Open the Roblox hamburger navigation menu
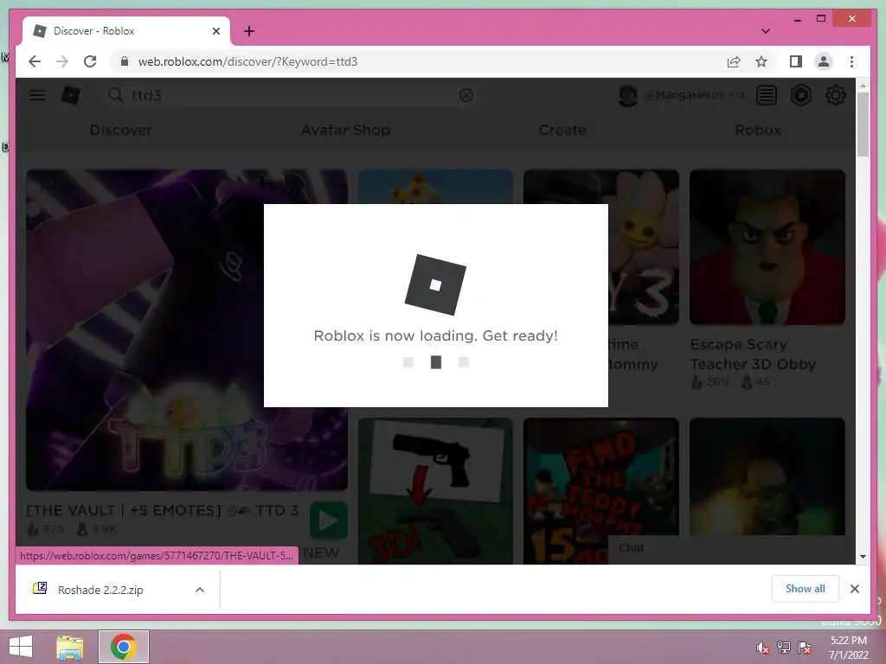Screen dimensions: 886x664 click(37, 95)
